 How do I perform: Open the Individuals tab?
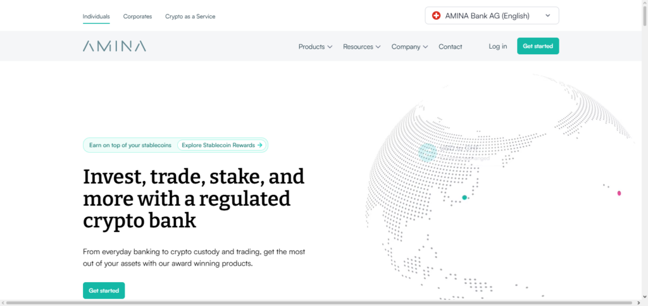pos(96,16)
